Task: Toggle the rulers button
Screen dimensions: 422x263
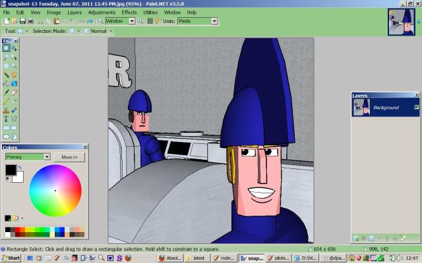Action: point(158,21)
